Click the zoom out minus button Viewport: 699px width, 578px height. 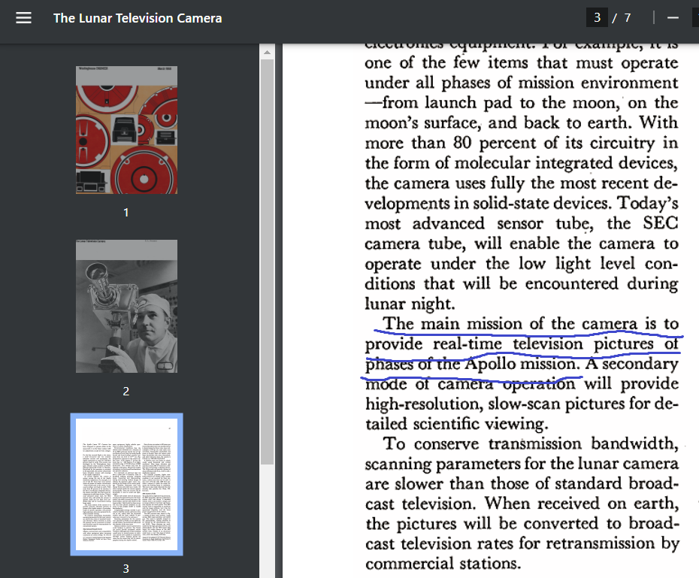tap(673, 18)
